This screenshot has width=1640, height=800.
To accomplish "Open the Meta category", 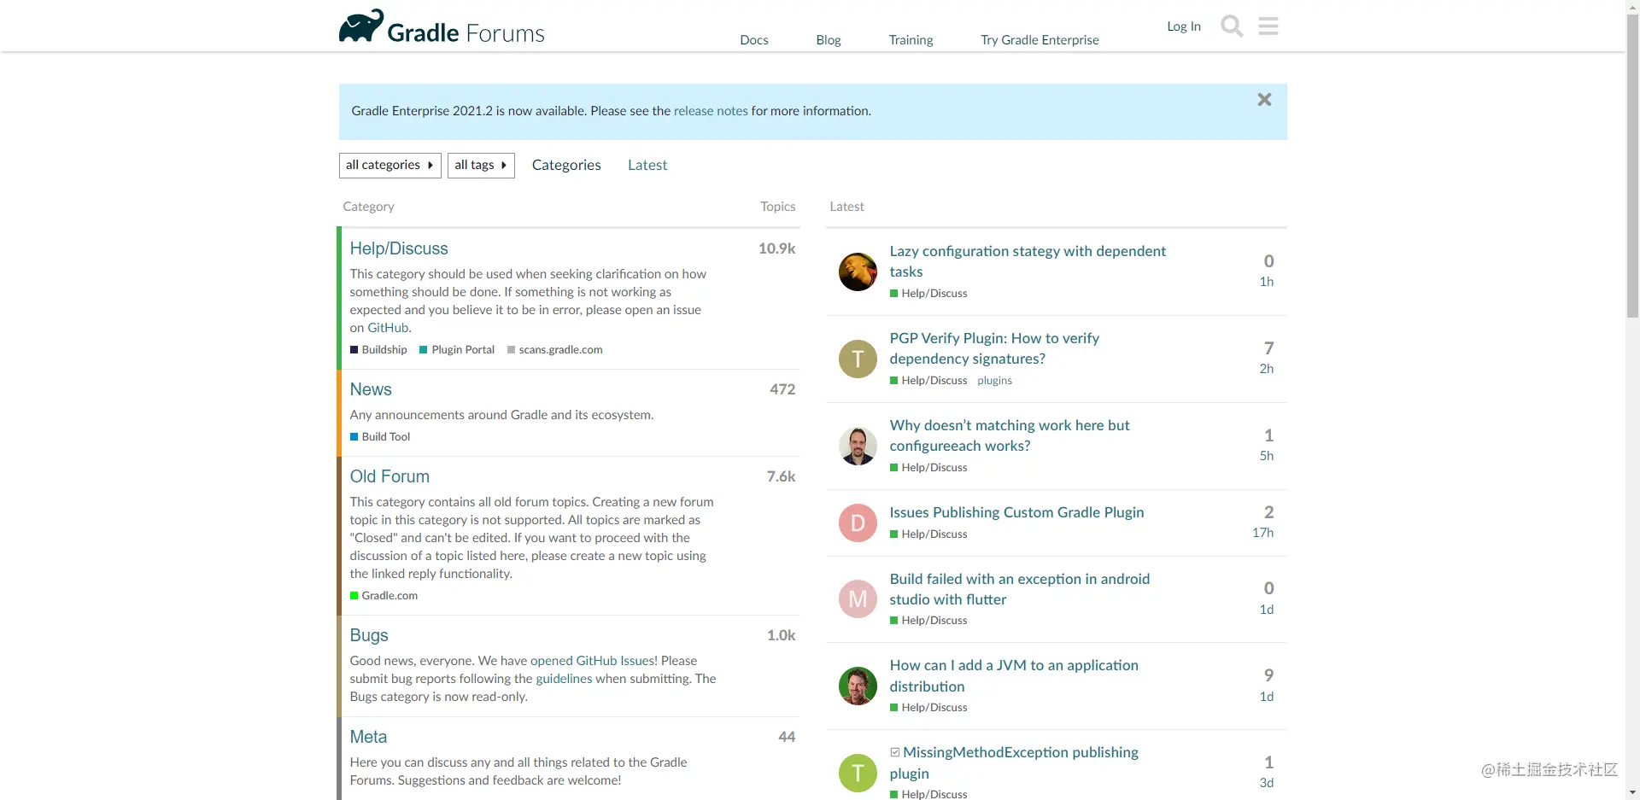I will [368, 737].
